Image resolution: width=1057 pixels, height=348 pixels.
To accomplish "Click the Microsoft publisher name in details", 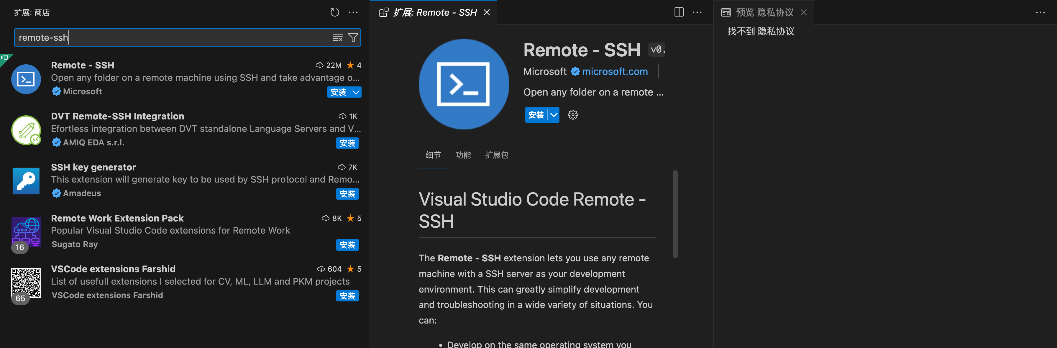I will pos(544,71).
